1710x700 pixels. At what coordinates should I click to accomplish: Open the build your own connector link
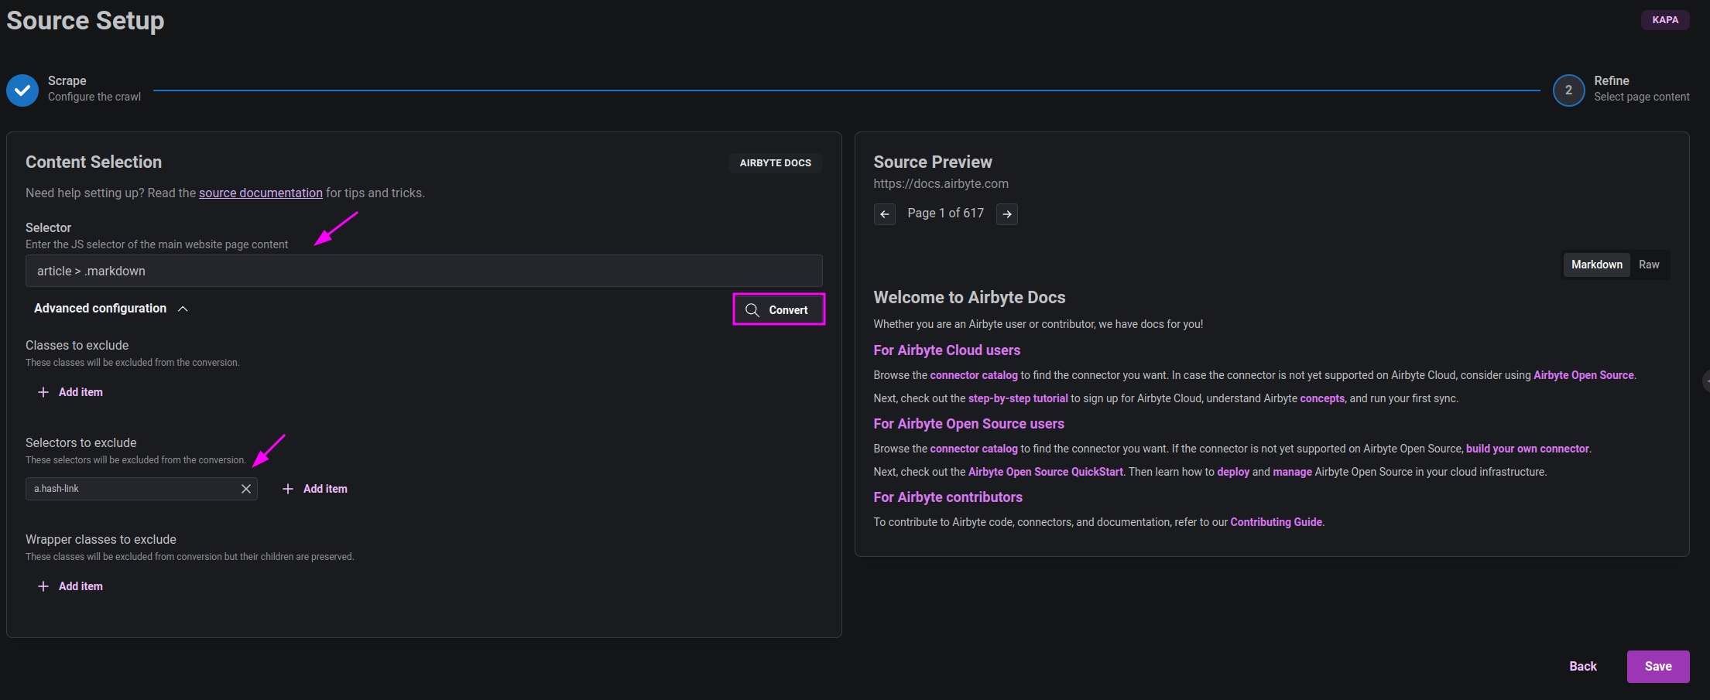click(1527, 449)
